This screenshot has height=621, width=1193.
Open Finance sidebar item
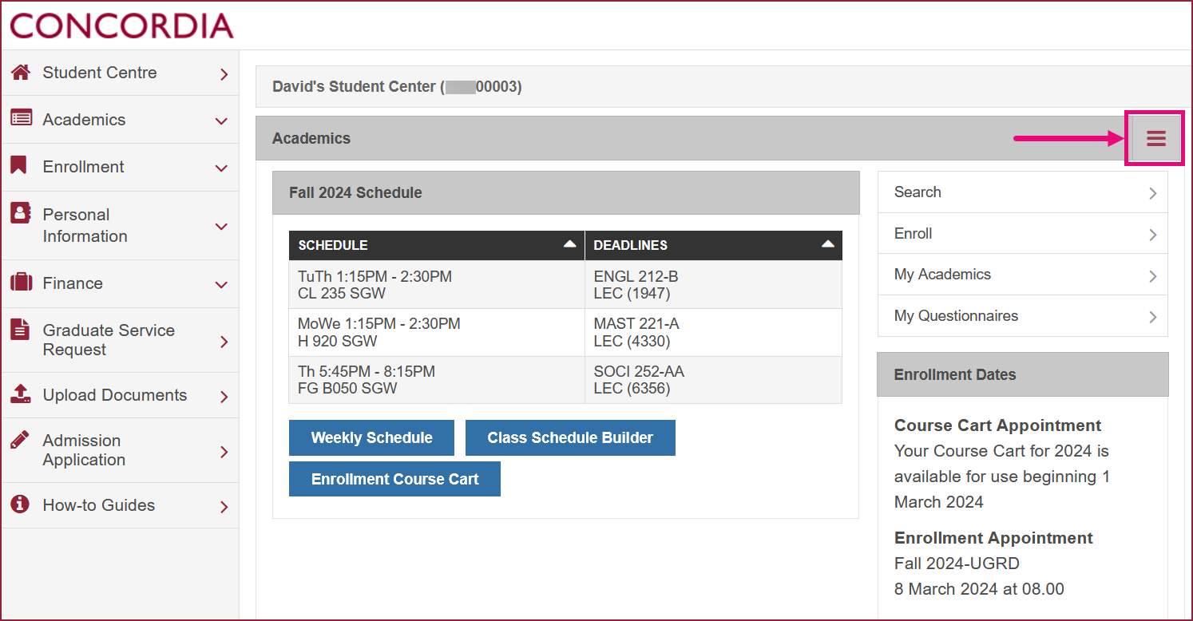click(x=120, y=283)
